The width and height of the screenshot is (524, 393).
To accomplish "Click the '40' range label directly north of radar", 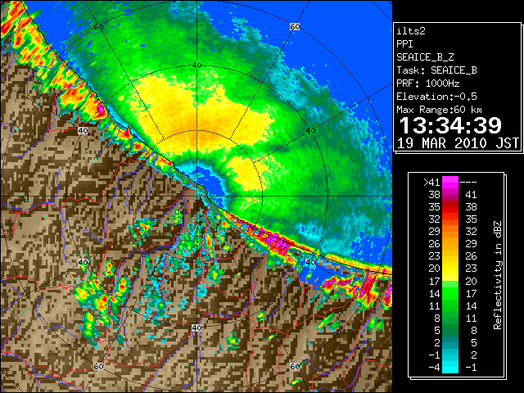I will (x=196, y=65).
